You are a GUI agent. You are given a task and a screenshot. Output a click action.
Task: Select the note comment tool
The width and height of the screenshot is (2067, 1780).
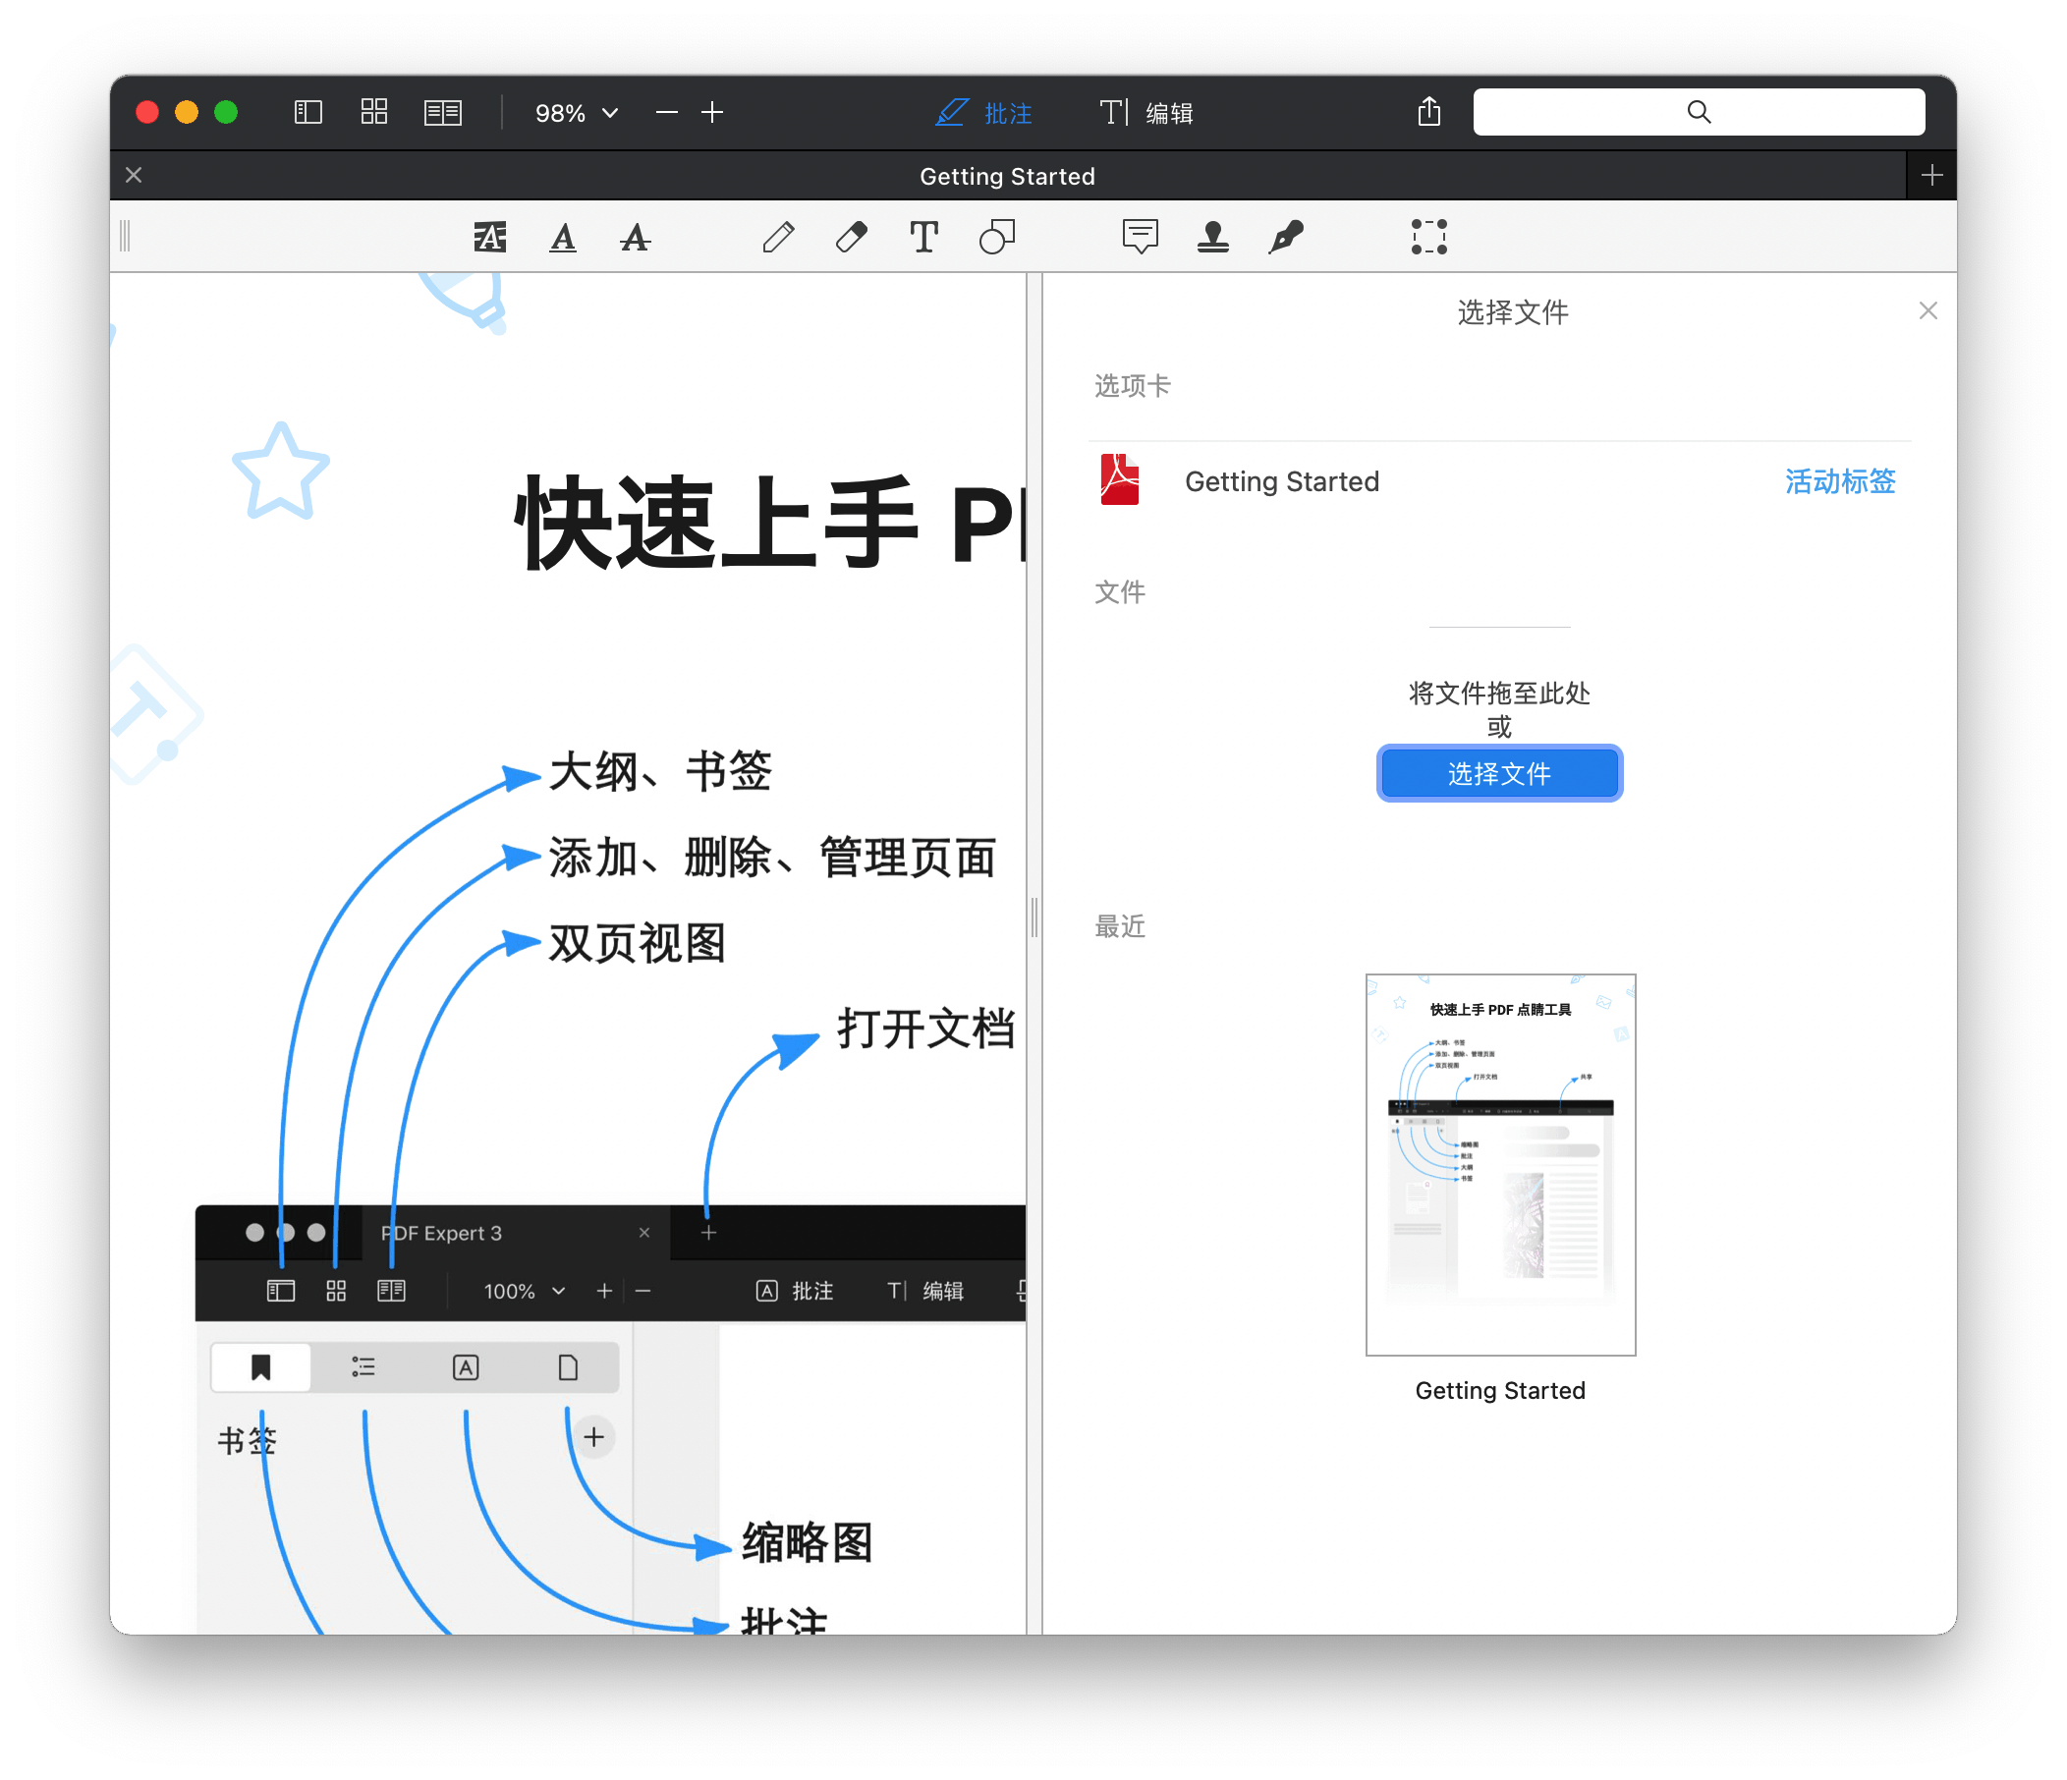click(1140, 238)
